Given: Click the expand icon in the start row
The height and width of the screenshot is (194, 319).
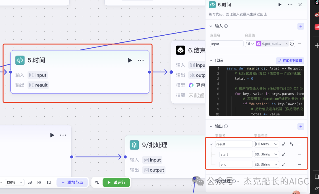Looking at the screenshot, I should (x=284, y=154).
